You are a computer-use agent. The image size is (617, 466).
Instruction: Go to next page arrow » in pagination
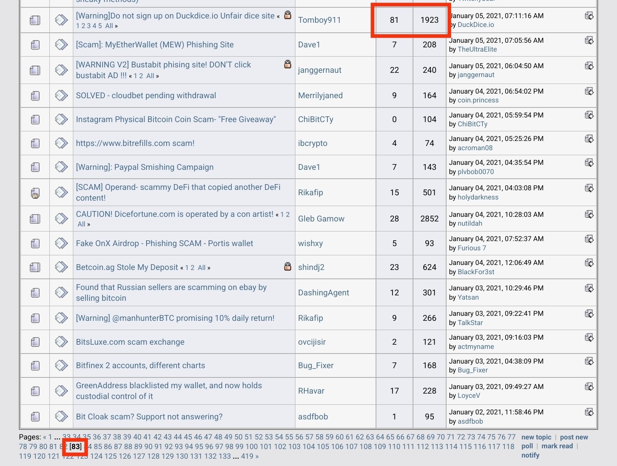pyautogui.click(x=257, y=456)
